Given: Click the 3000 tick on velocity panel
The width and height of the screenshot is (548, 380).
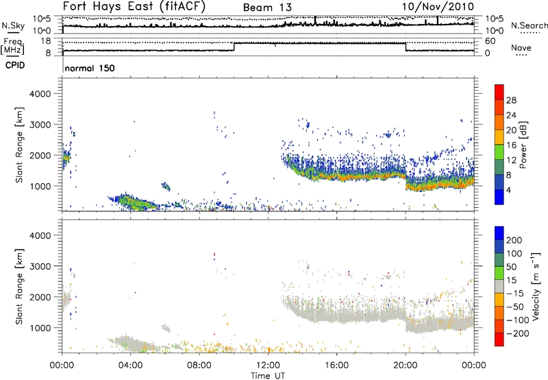Looking at the screenshot, I should coord(40,266).
